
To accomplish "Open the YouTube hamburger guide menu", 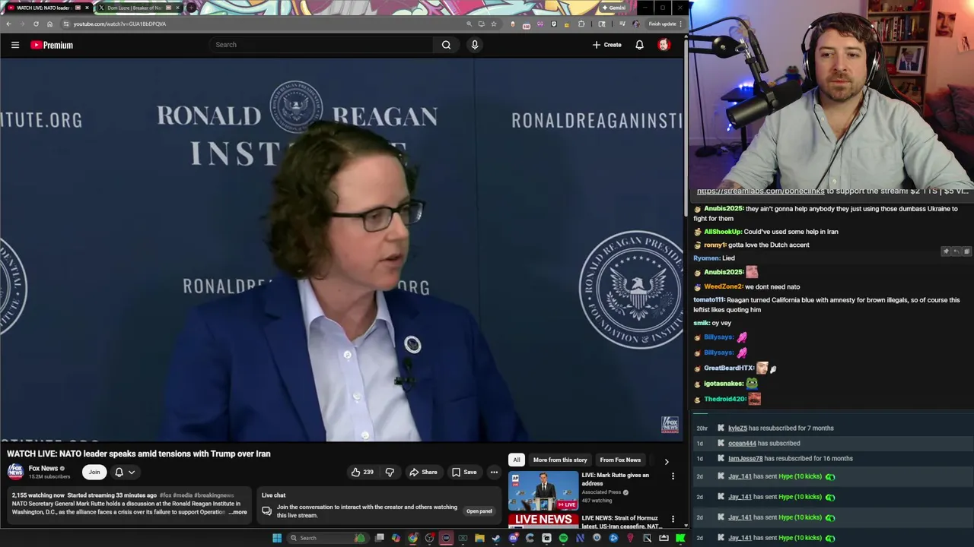I will point(15,45).
